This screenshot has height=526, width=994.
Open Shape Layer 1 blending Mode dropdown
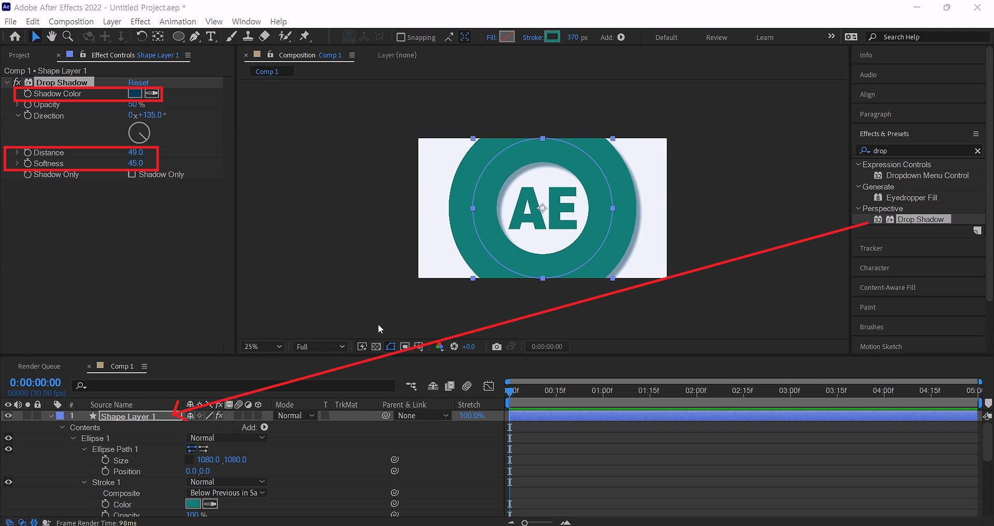click(296, 416)
